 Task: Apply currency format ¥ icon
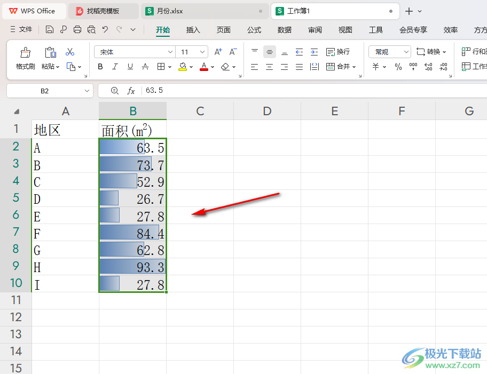click(x=375, y=66)
